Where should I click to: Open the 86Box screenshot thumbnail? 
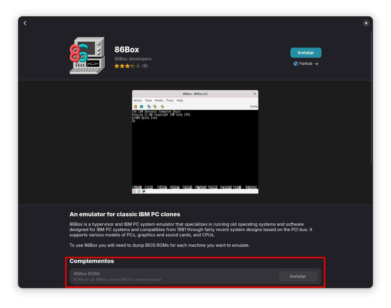[x=195, y=142]
